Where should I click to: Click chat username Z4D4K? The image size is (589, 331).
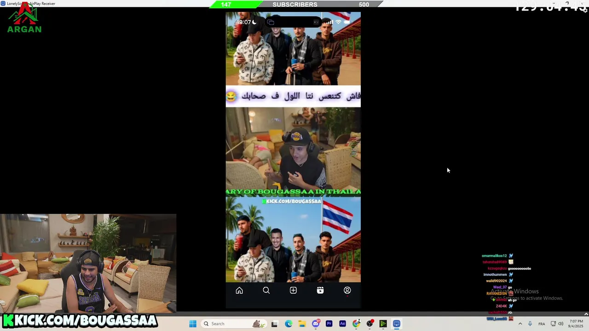pos(501,306)
